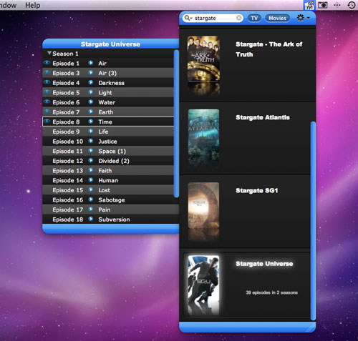Click play arrow next to Light

90,92
